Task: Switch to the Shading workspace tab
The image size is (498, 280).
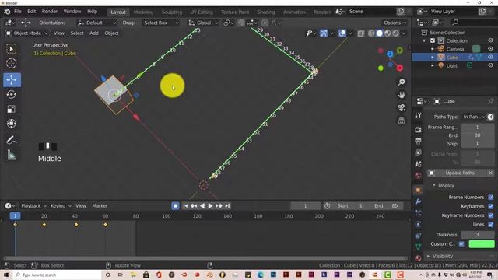Action: [x=266, y=12]
